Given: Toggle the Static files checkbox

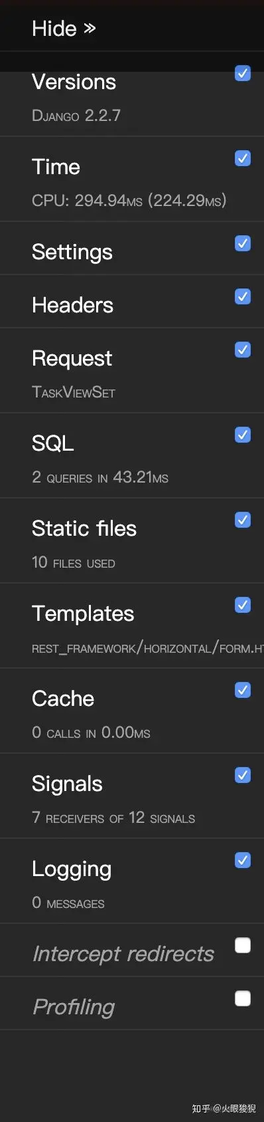Looking at the screenshot, I should click(x=243, y=520).
